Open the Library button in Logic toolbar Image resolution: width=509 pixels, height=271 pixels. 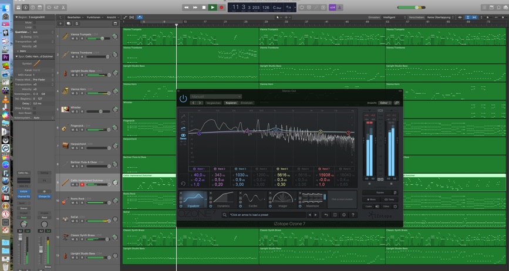pos(19,7)
